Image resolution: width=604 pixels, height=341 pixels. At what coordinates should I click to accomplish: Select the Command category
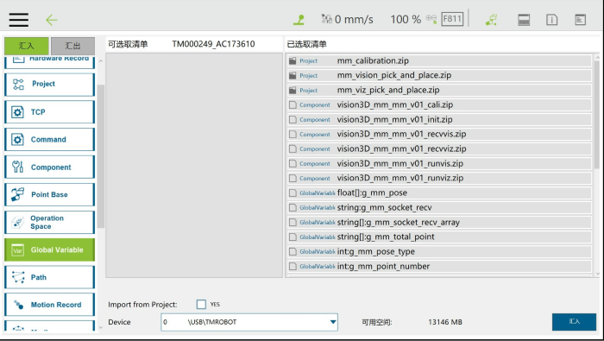click(49, 140)
